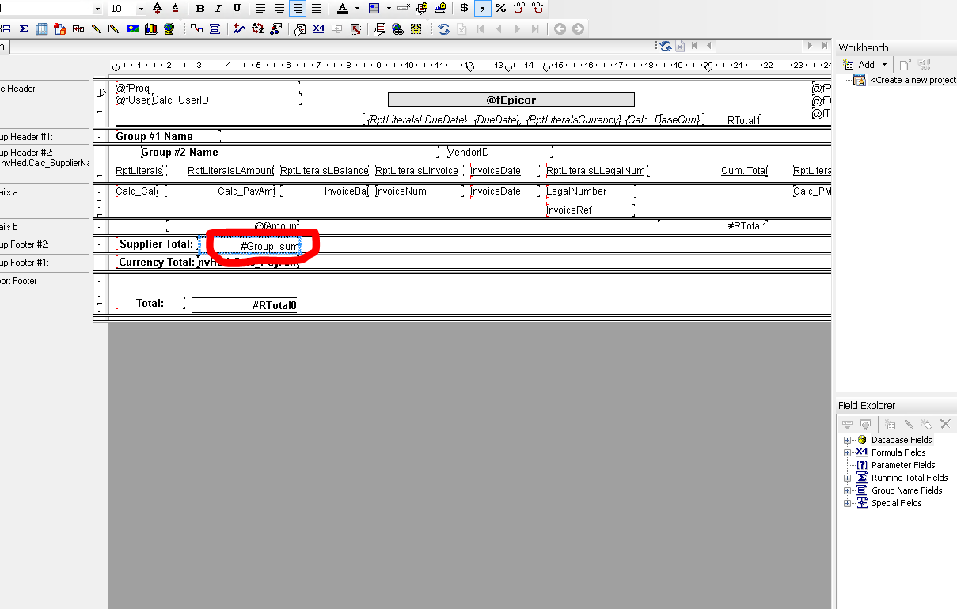Justify text alignment
The height and width of the screenshot is (609, 957).
(x=316, y=8)
